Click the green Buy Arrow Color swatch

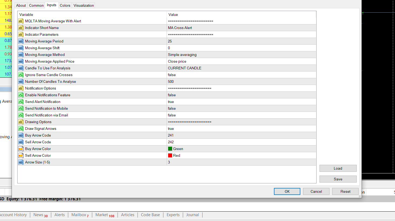point(170,148)
